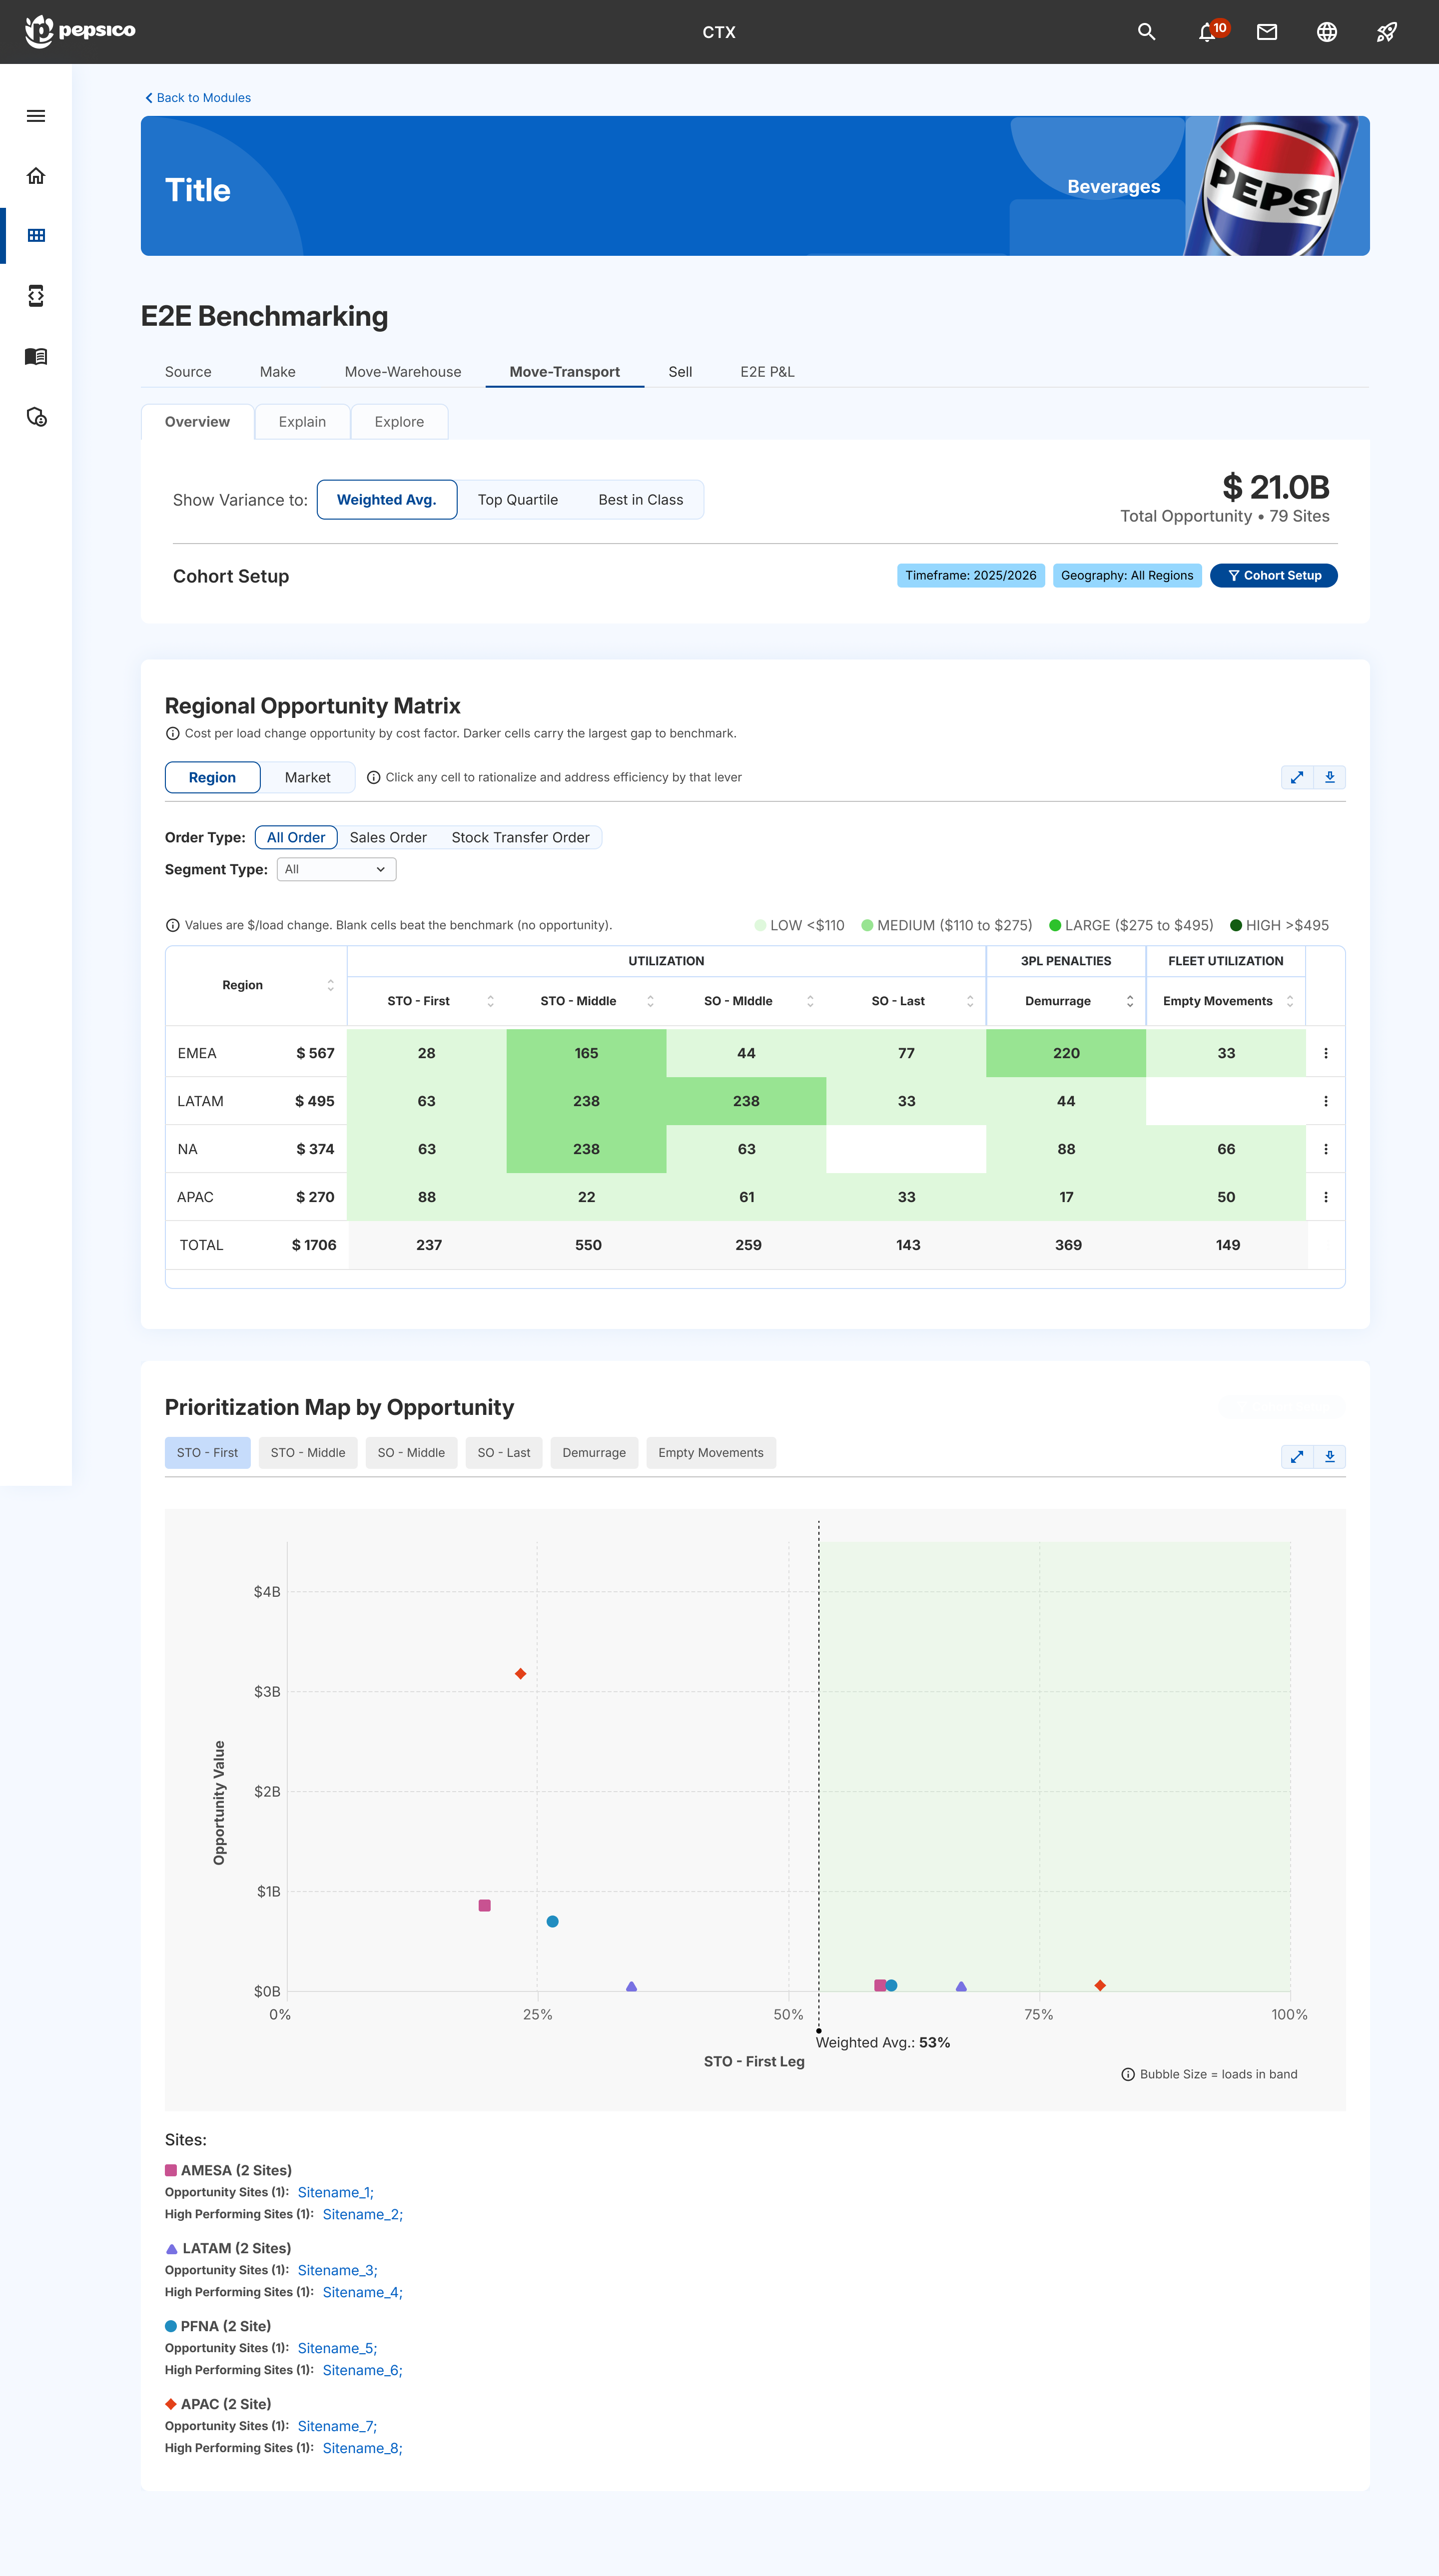Go to Home via sidebar icon

point(36,176)
